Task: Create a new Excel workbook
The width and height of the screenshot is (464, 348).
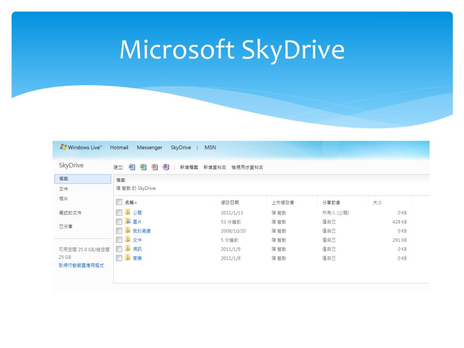Action: (144, 167)
